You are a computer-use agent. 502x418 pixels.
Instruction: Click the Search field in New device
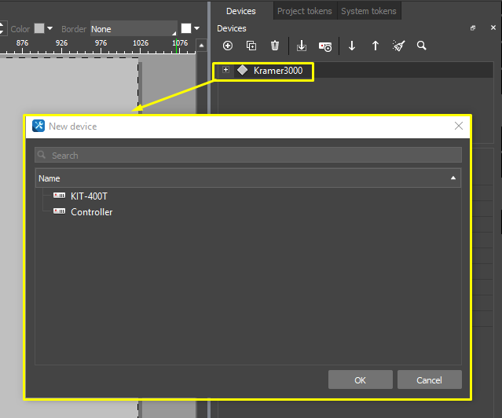click(x=247, y=156)
